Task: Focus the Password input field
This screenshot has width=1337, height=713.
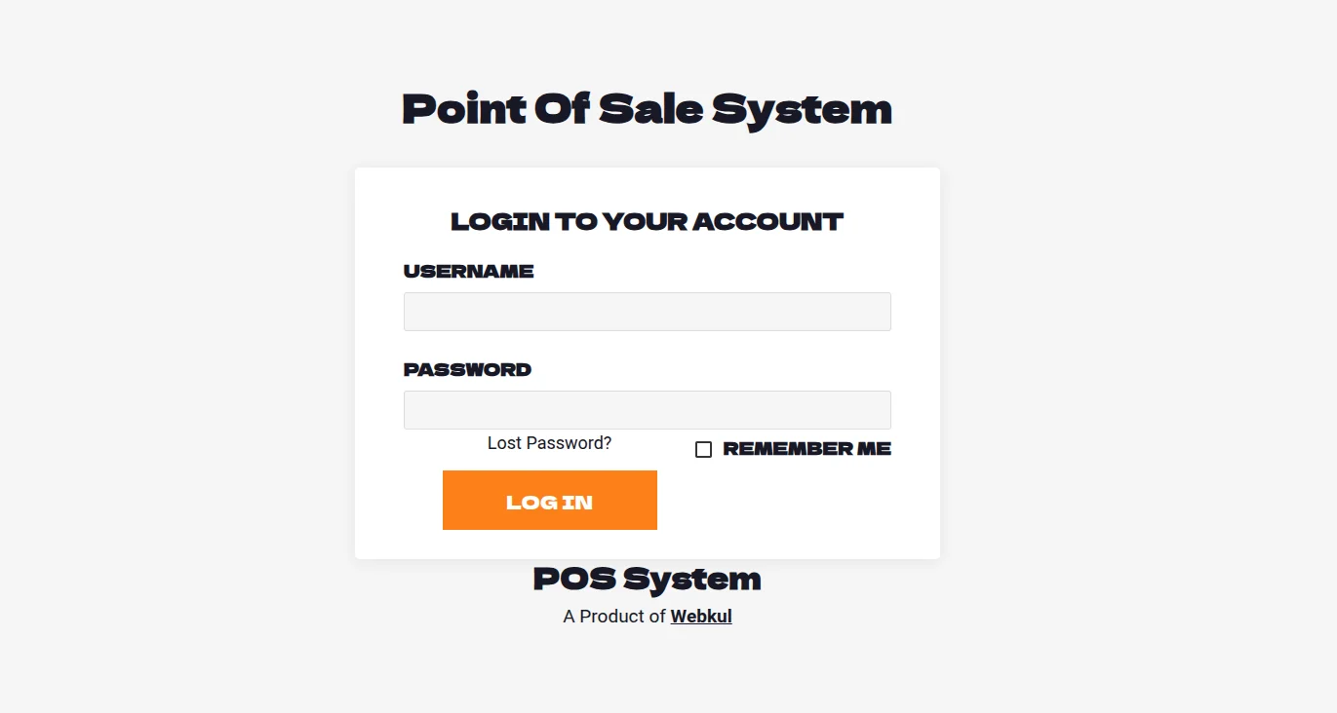Action: tap(647, 410)
